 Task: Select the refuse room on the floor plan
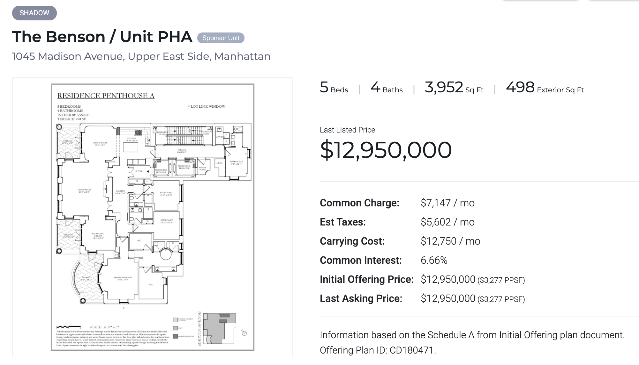pyautogui.click(x=202, y=168)
